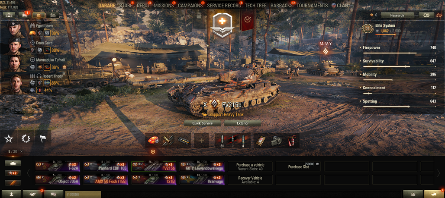Screen dimensions: 445x198
Task: Open vehicle settings gear icon
Action: [x=26, y=138]
